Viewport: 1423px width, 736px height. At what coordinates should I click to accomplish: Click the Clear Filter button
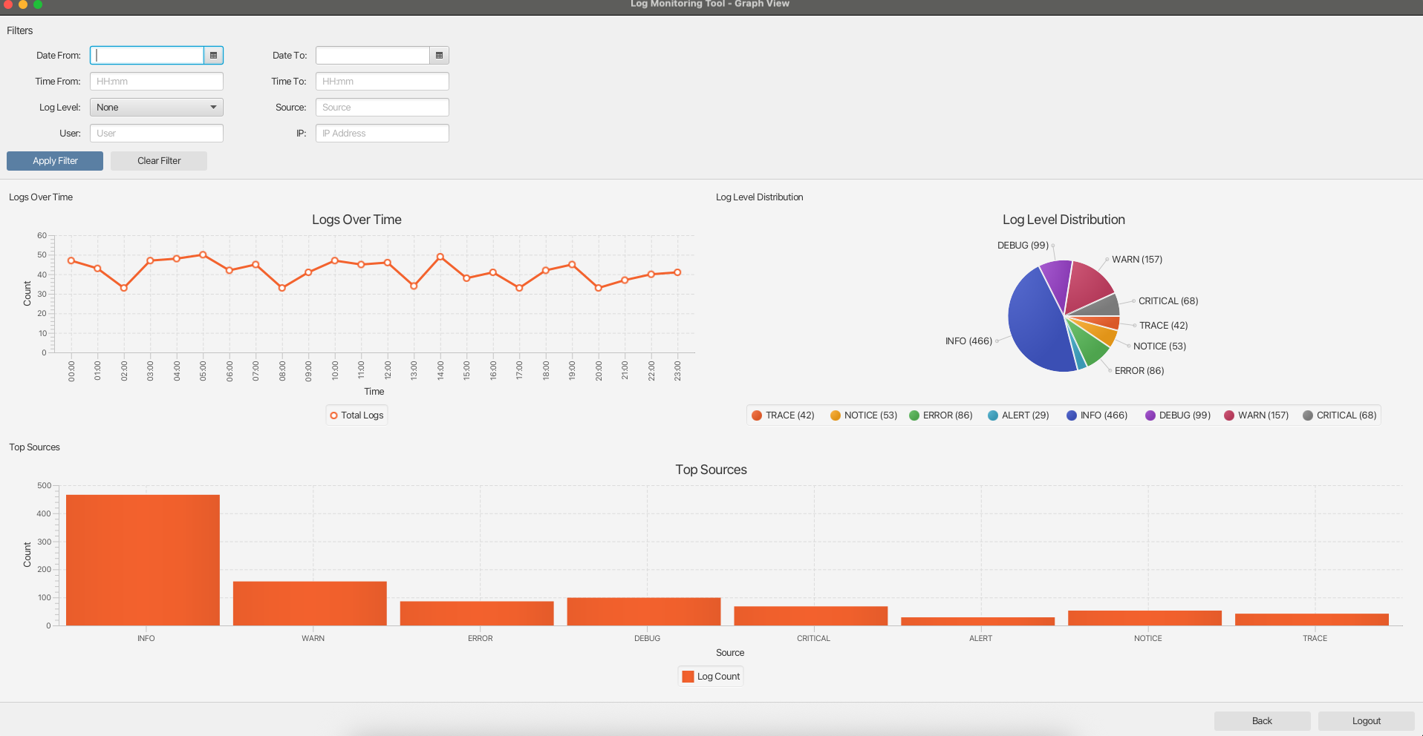click(x=158, y=160)
